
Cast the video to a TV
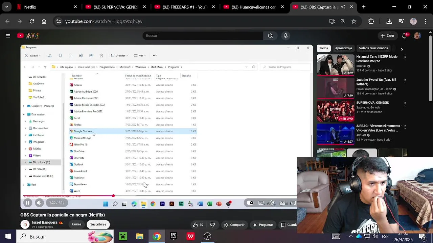[293, 203]
